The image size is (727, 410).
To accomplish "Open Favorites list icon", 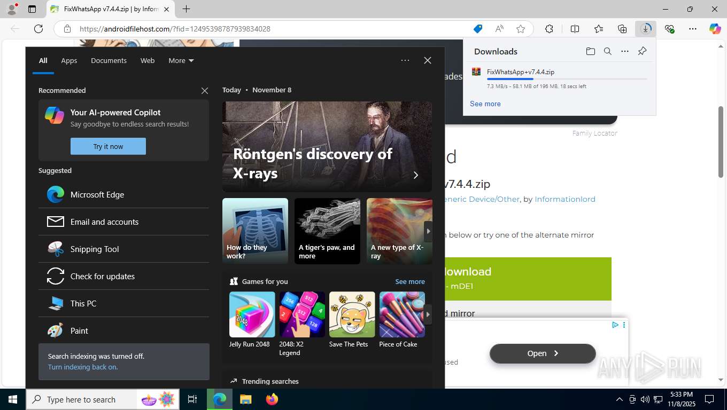I will pos(599,29).
